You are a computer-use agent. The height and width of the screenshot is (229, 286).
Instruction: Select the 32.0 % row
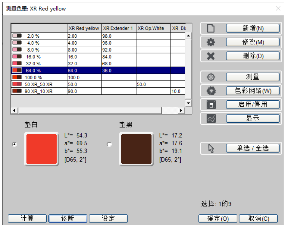tap(98, 64)
